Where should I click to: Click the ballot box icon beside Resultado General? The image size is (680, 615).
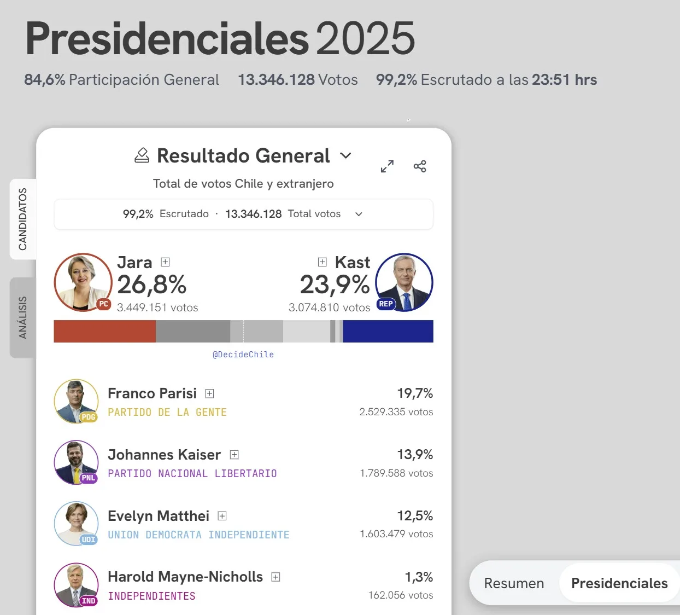tap(142, 156)
